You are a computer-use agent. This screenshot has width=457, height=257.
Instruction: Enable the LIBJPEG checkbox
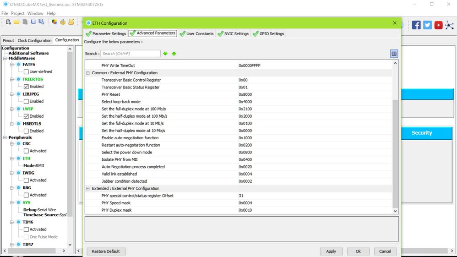click(x=26, y=102)
